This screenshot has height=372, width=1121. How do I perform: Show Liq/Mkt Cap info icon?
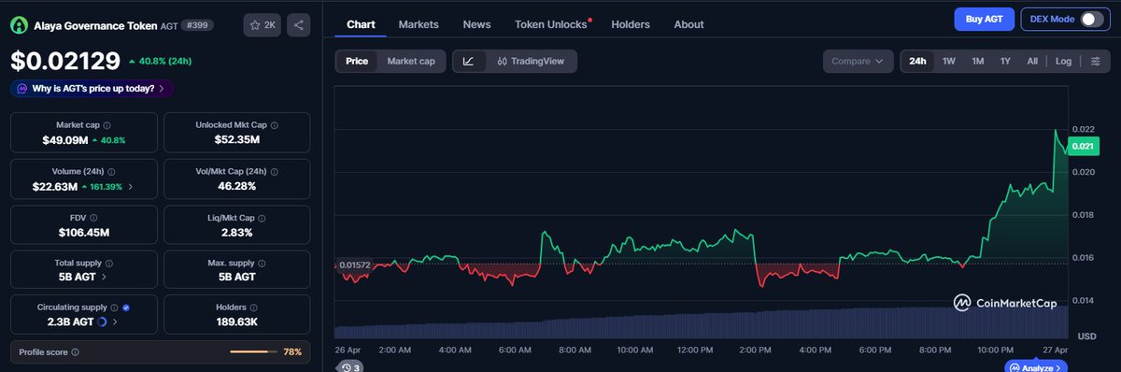(x=262, y=218)
